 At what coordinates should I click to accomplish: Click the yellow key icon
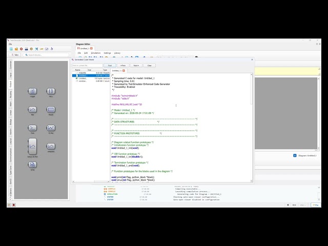click(42, 49)
